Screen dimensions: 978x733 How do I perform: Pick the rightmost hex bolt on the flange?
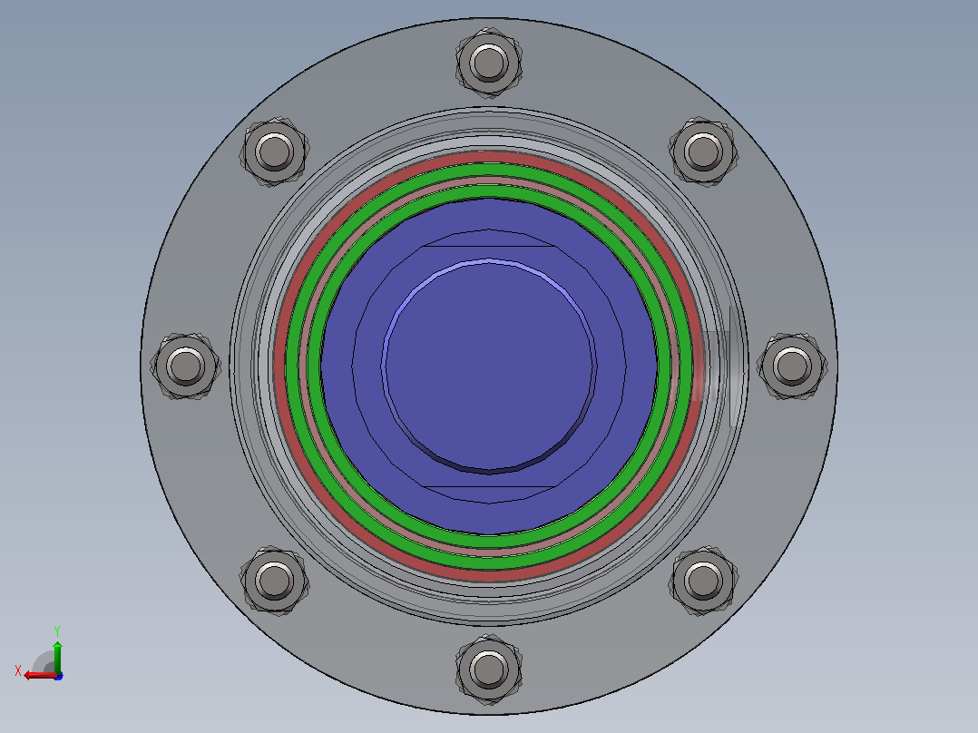792,366
